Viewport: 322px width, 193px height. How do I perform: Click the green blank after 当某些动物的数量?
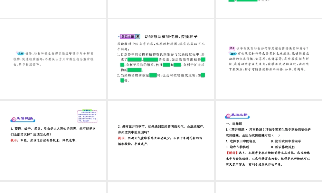coord(153,75)
